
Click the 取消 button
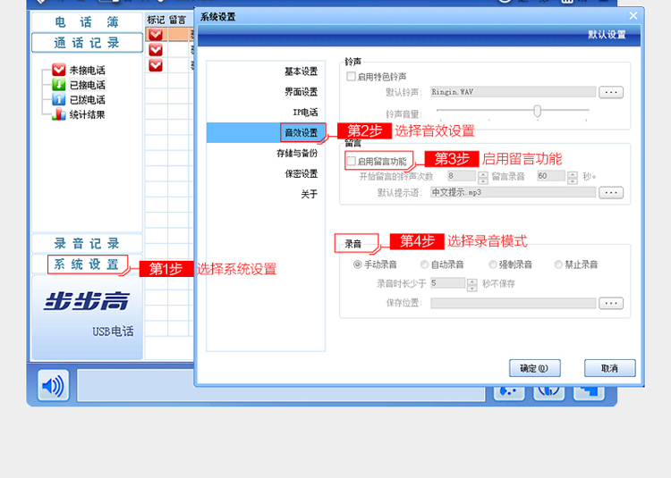tap(609, 368)
